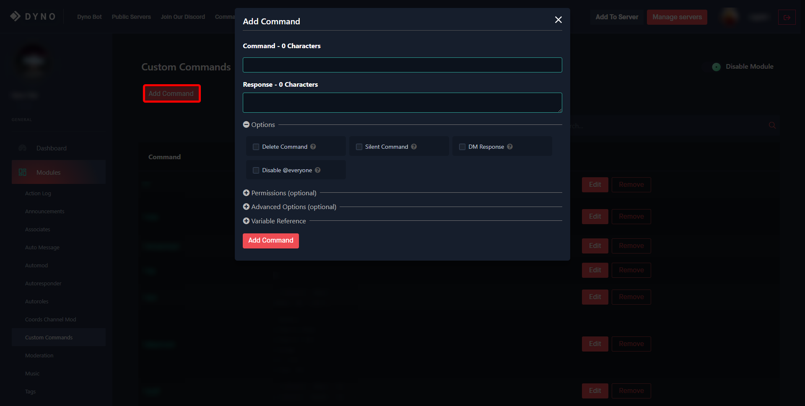This screenshot has height=406, width=805.
Task: Click the Disable @everyone help icon
Action: [318, 170]
